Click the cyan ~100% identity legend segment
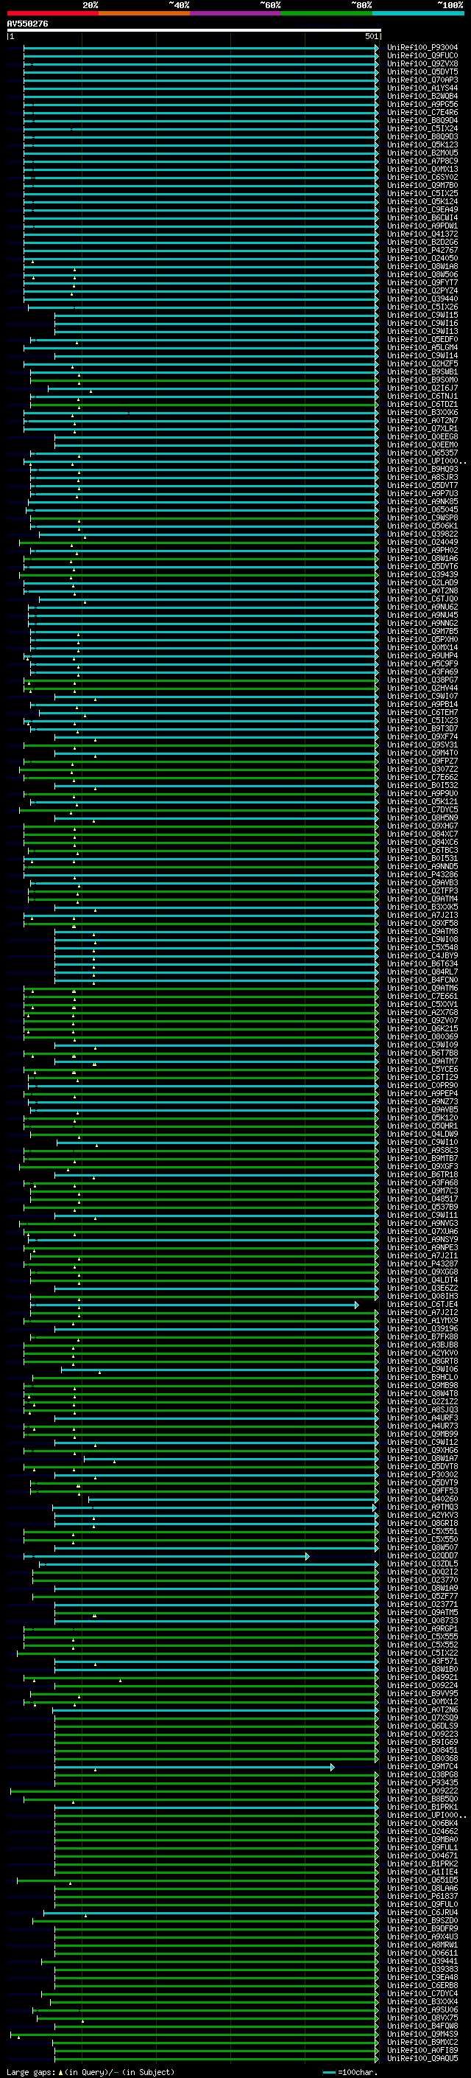This screenshot has width=471, height=2078. 419,13
